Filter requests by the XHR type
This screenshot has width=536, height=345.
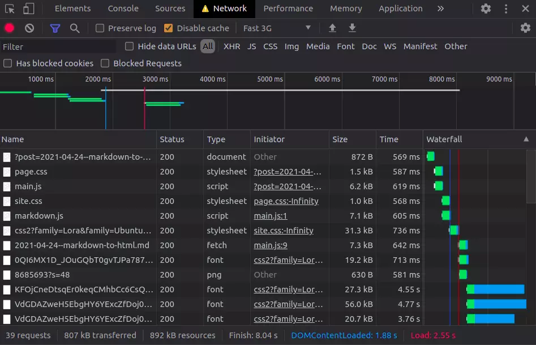coord(231,46)
